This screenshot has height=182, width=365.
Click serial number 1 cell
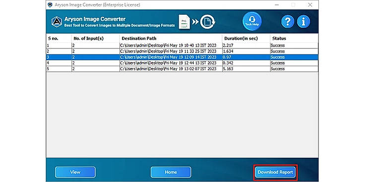point(59,45)
